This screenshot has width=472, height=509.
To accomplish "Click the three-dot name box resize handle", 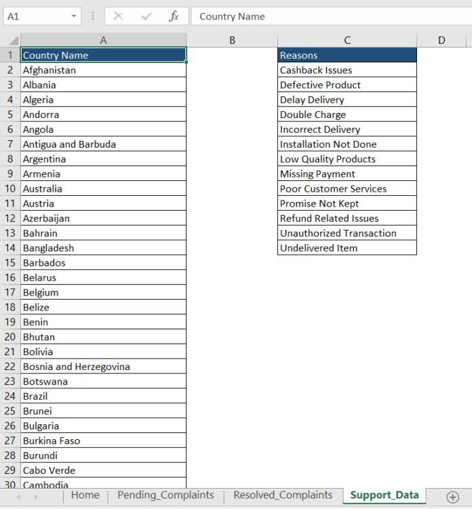I will point(93,16).
